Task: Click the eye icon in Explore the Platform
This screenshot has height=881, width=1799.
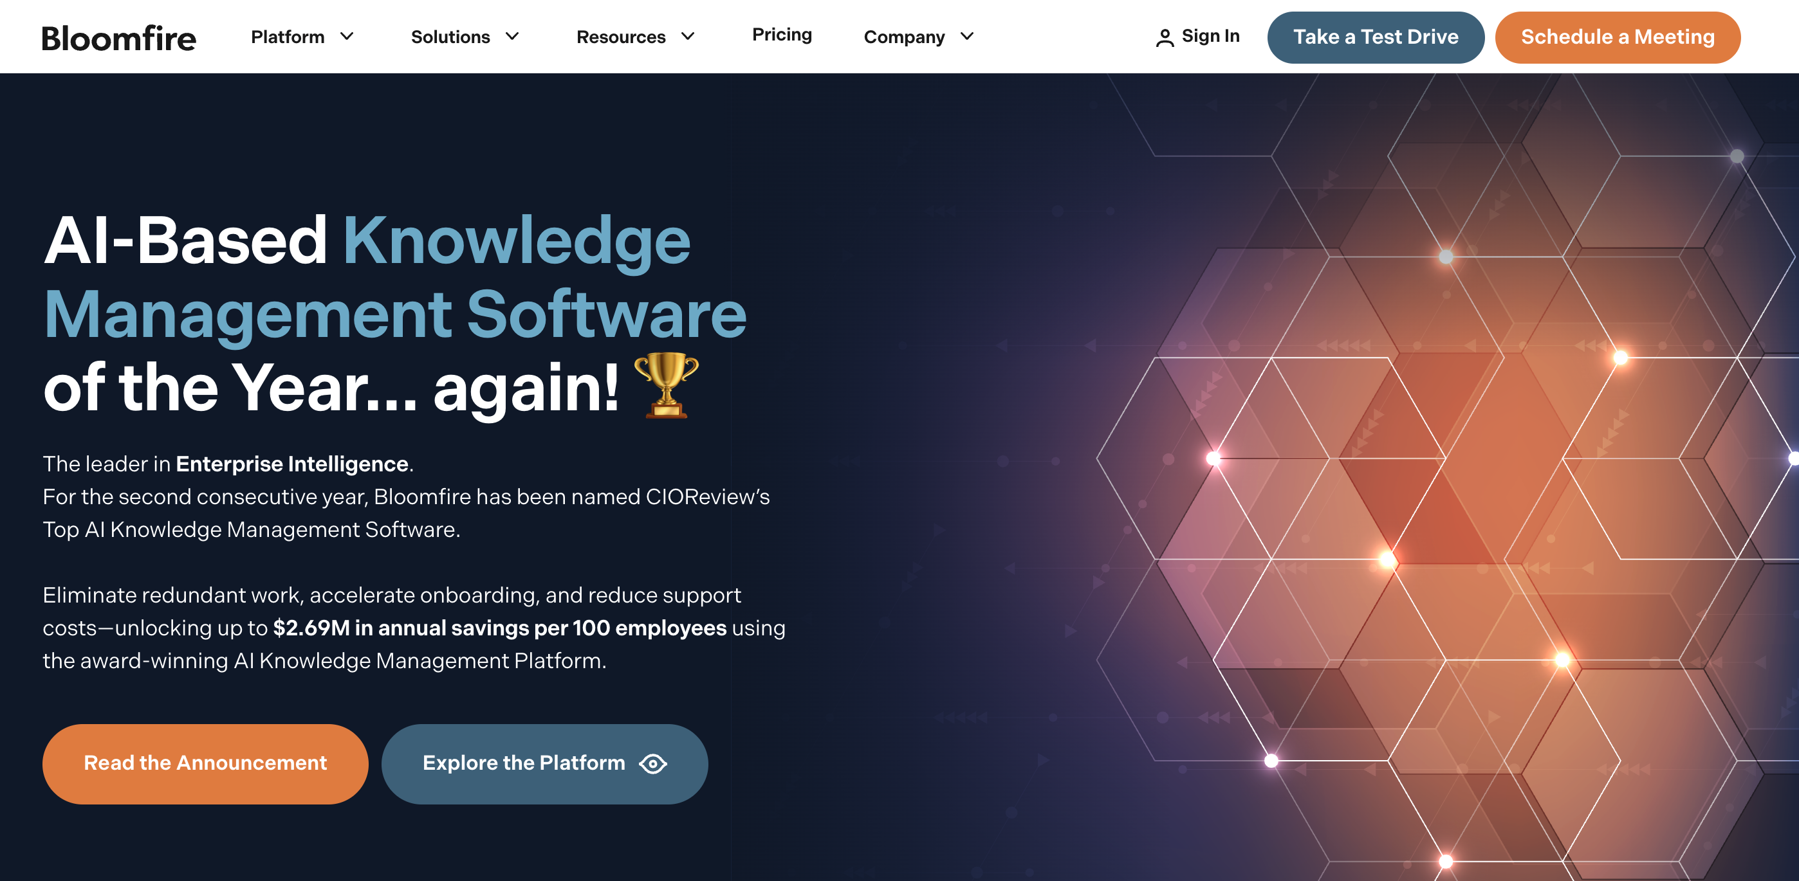Action: [653, 764]
